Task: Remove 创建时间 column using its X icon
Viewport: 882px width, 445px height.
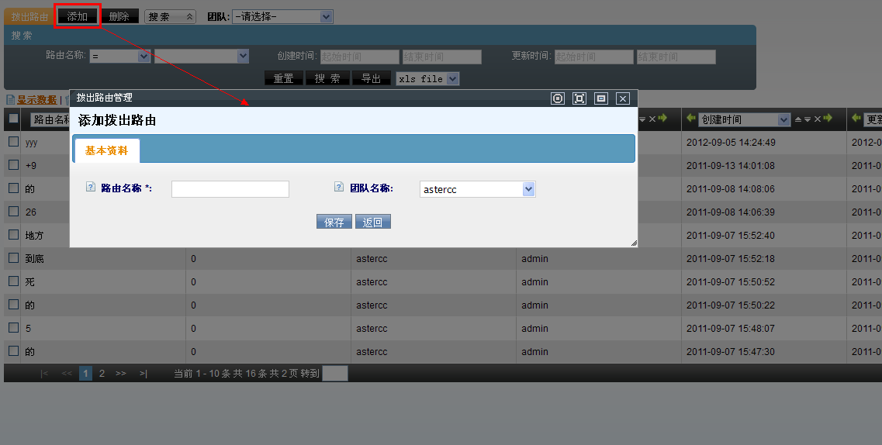Action: pyautogui.click(x=818, y=119)
